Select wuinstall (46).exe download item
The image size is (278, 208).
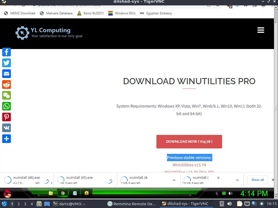point(27,180)
